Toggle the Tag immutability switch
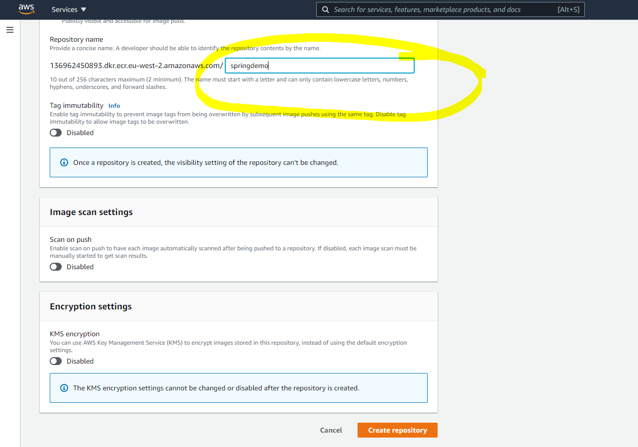The image size is (638, 447). point(56,133)
